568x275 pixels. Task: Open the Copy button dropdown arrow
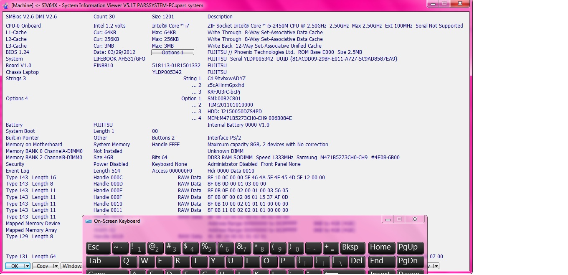[56, 266]
